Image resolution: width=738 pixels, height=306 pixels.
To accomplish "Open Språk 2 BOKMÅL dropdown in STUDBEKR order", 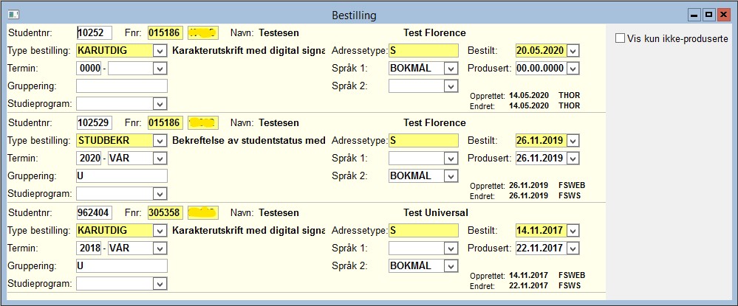I will [x=451, y=176].
